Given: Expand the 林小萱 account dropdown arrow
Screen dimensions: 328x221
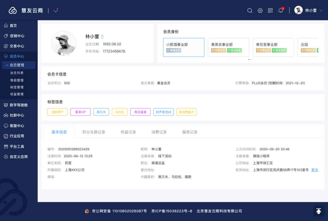Looking at the screenshot, I should click(321, 10).
